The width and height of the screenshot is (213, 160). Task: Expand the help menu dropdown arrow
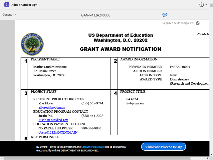click(x=206, y=5)
